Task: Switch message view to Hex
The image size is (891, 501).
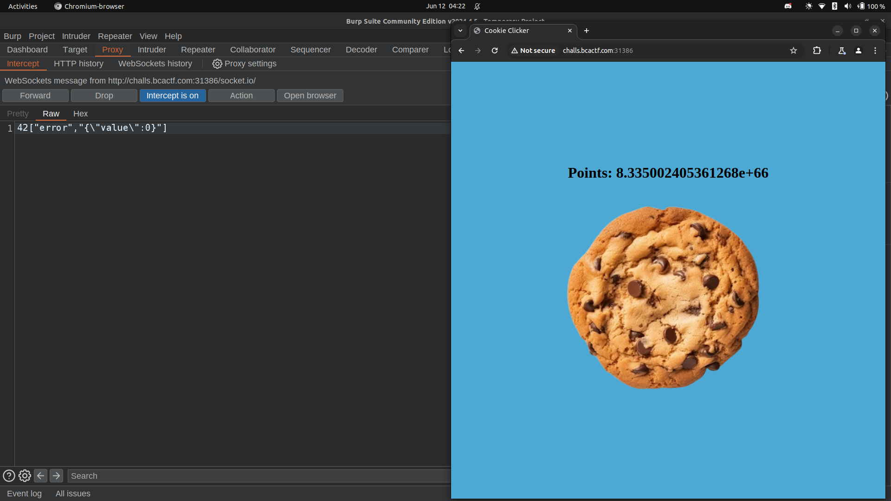Action: click(80, 114)
